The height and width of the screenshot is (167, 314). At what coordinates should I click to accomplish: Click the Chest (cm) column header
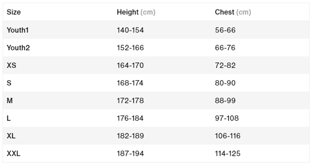(x=233, y=12)
